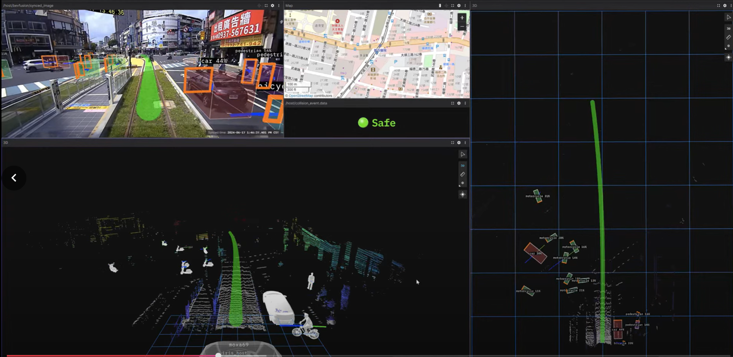Pick the select-object cursor tool in bottom-left 3D panel

click(x=463, y=154)
